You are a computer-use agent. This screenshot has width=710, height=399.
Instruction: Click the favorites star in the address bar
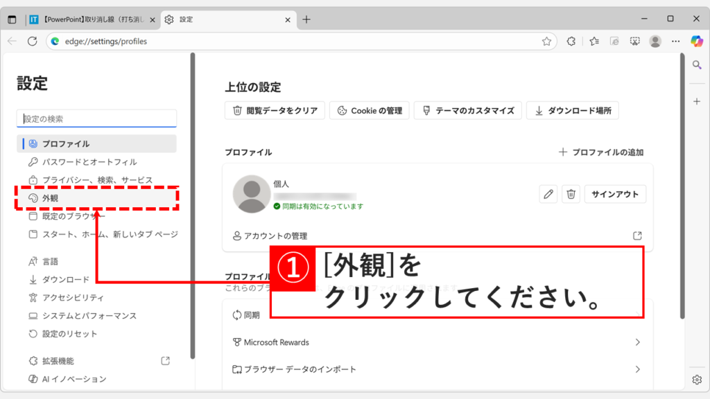(546, 41)
